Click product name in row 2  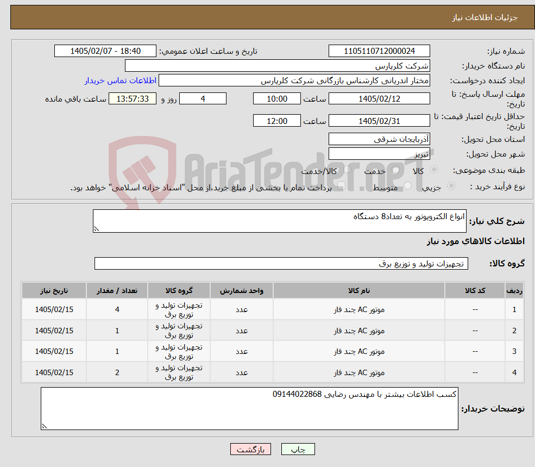click(x=359, y=331)
